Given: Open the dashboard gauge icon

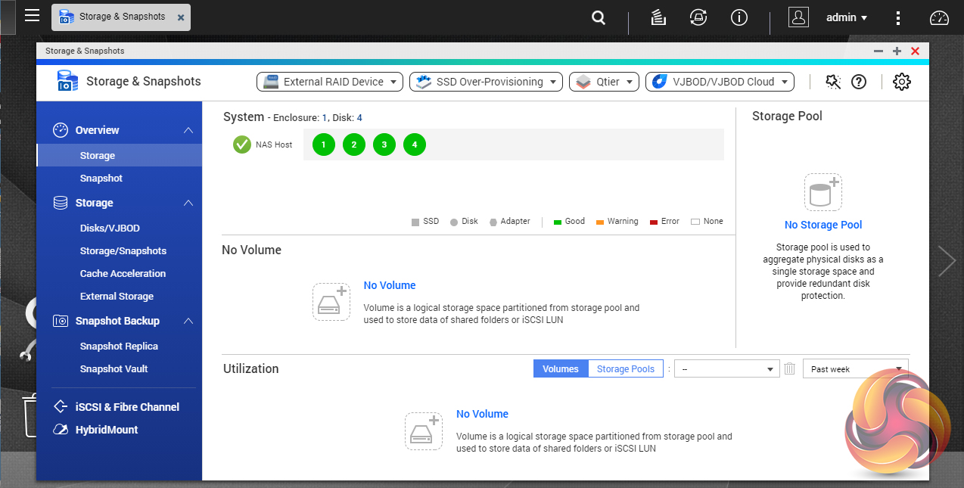Looking at the screenshot, I should coord(939,17).
